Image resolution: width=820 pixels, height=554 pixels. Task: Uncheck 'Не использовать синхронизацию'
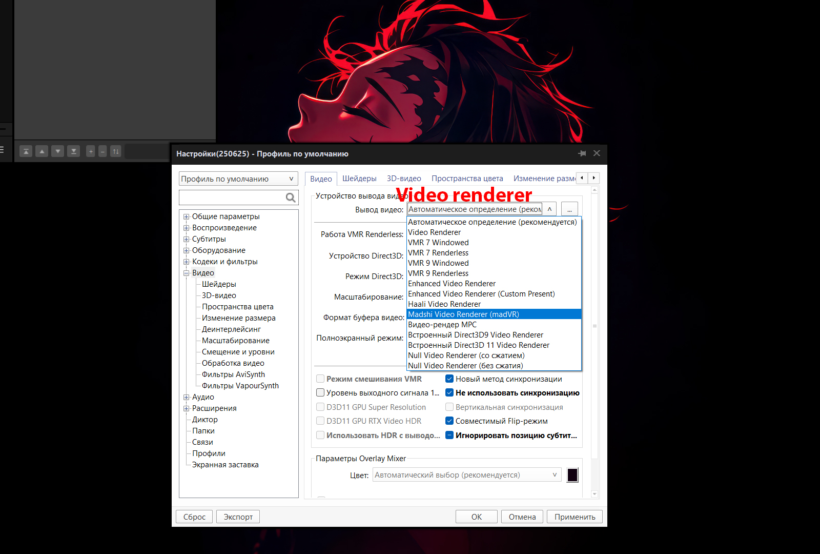[x=449, y=393]
